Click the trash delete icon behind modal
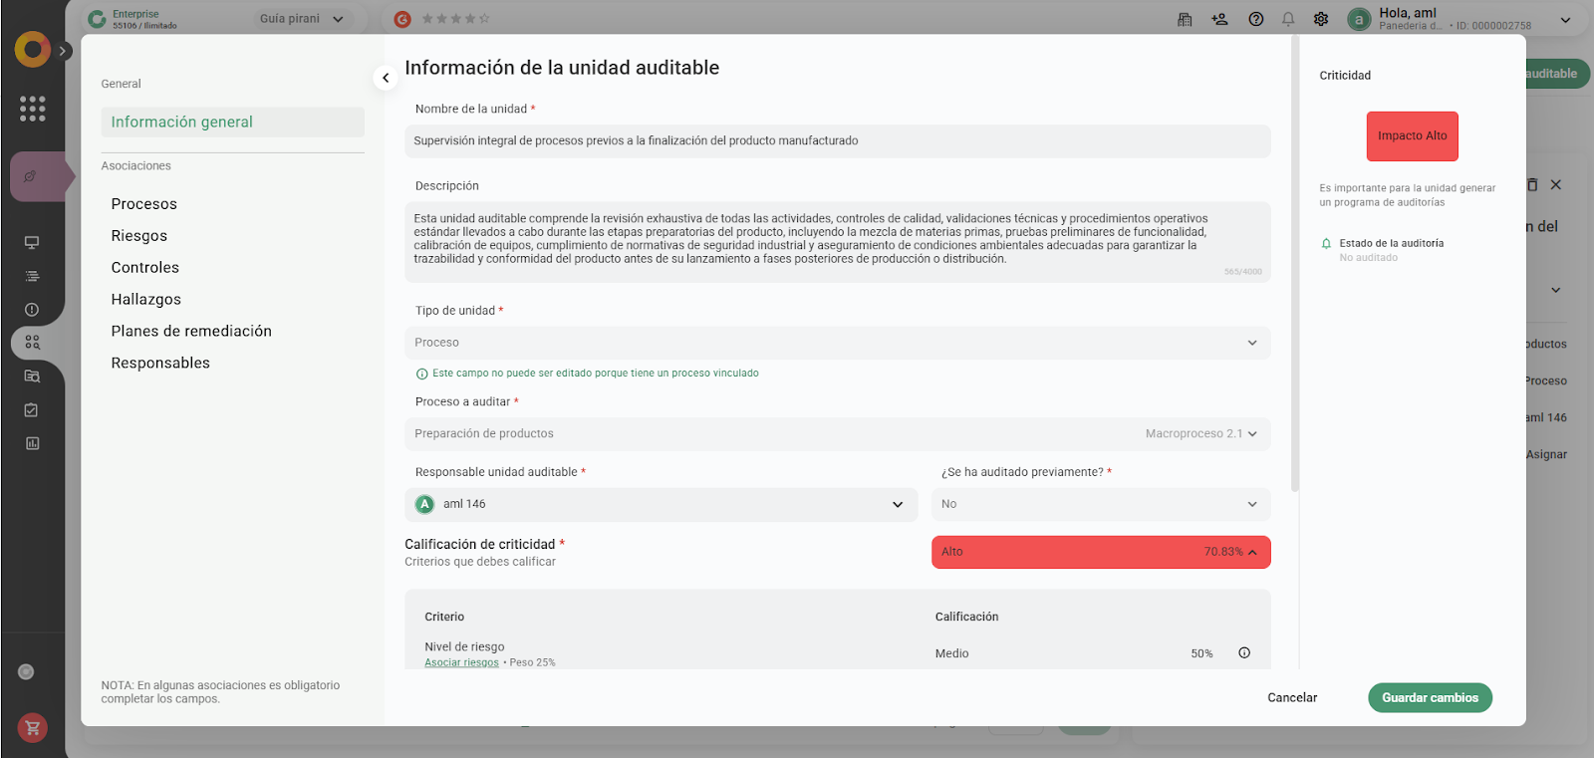The image size is (1594, 758). 1532,185
